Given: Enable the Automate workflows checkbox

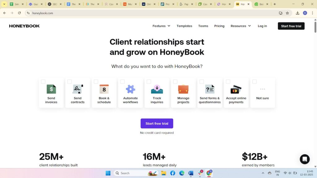Looking at the screenshot, I should [x=122, y=82].
